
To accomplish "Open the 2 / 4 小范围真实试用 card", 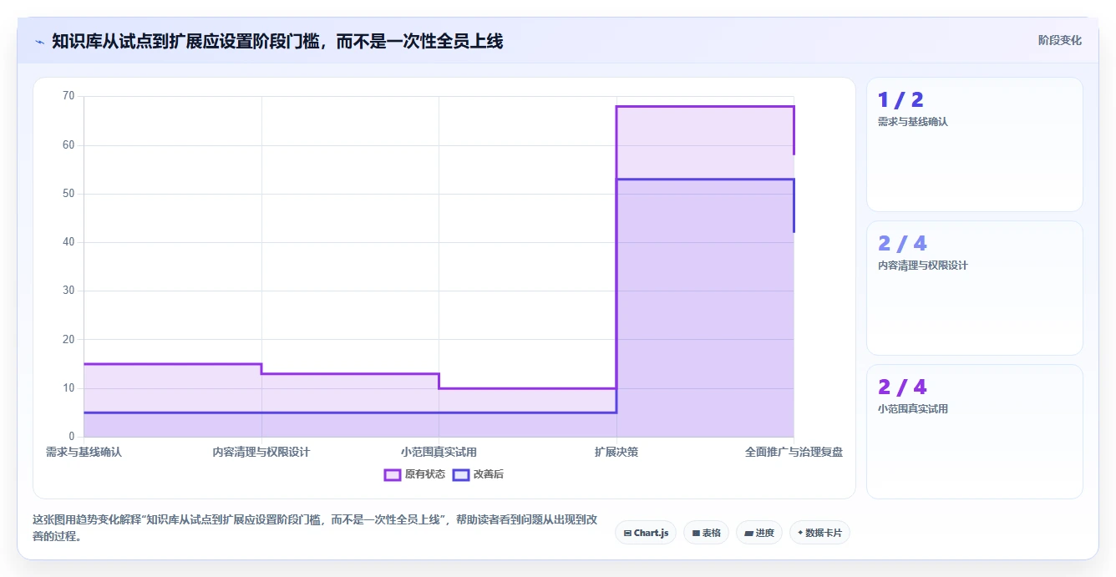I will coord(975,432).
